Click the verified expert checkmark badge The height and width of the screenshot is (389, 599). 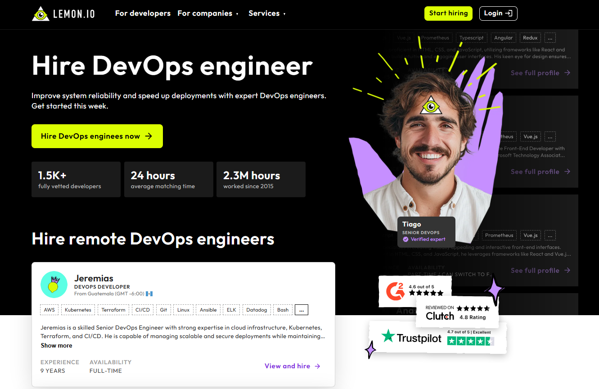tap(405, 240)
